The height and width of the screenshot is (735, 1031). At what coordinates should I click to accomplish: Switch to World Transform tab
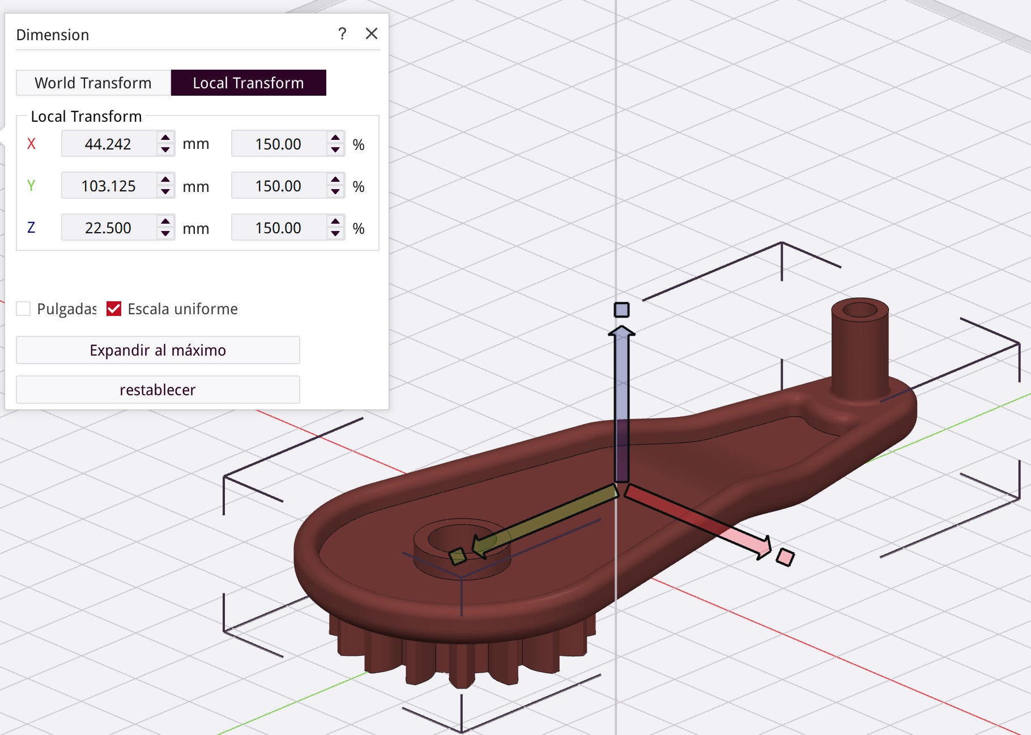93,83
